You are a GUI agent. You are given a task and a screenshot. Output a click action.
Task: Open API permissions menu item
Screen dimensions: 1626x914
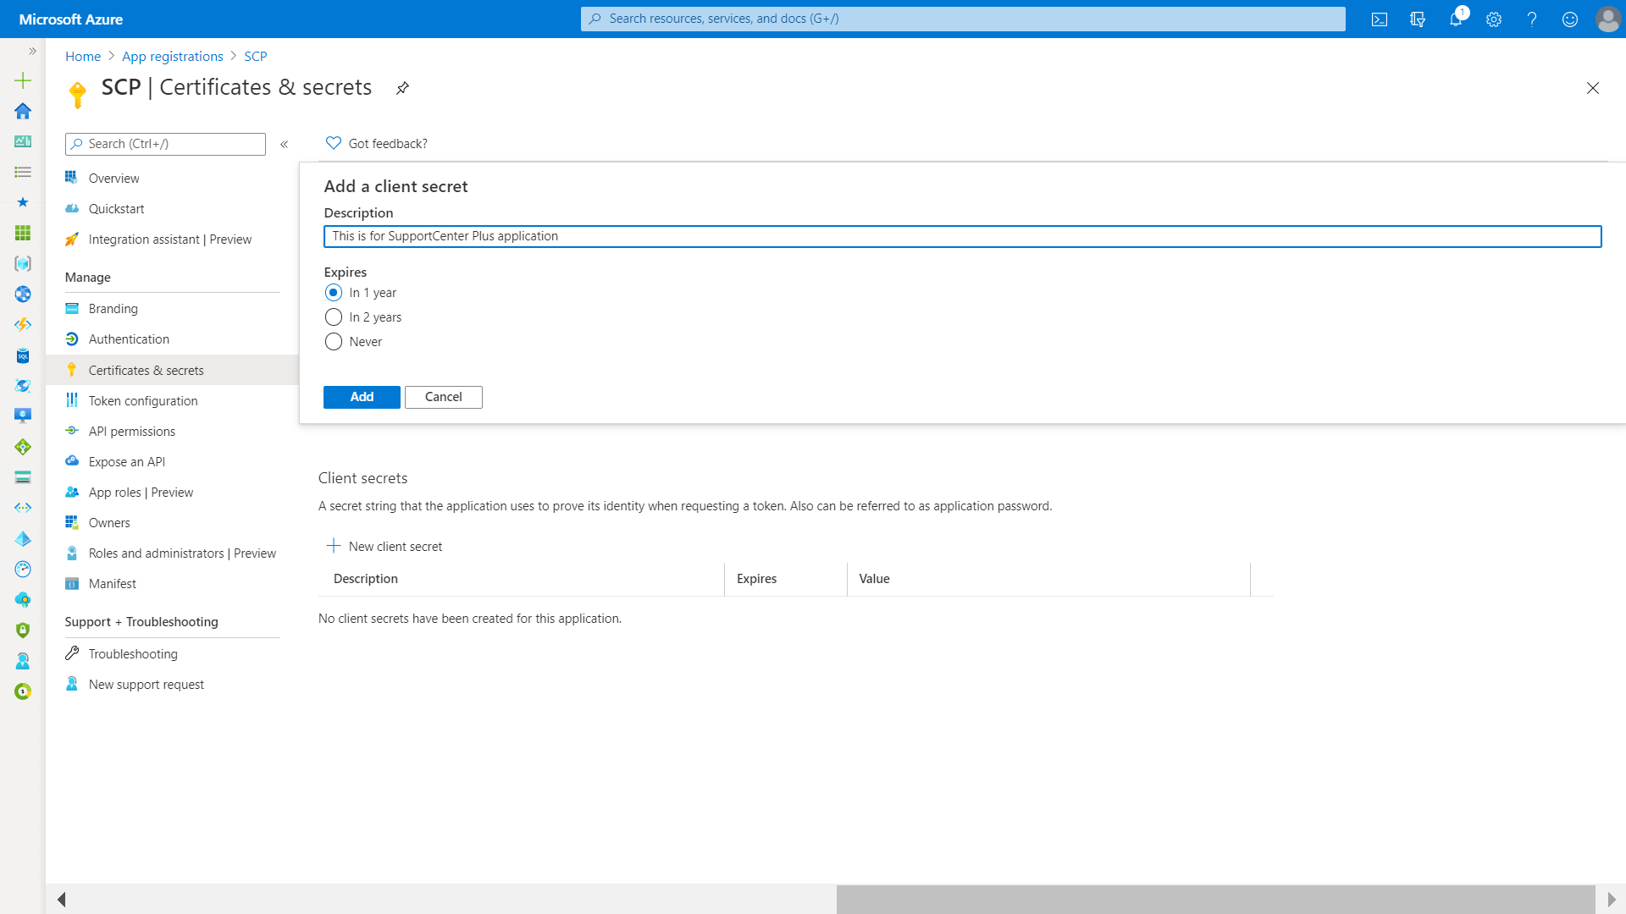[131, 432]
